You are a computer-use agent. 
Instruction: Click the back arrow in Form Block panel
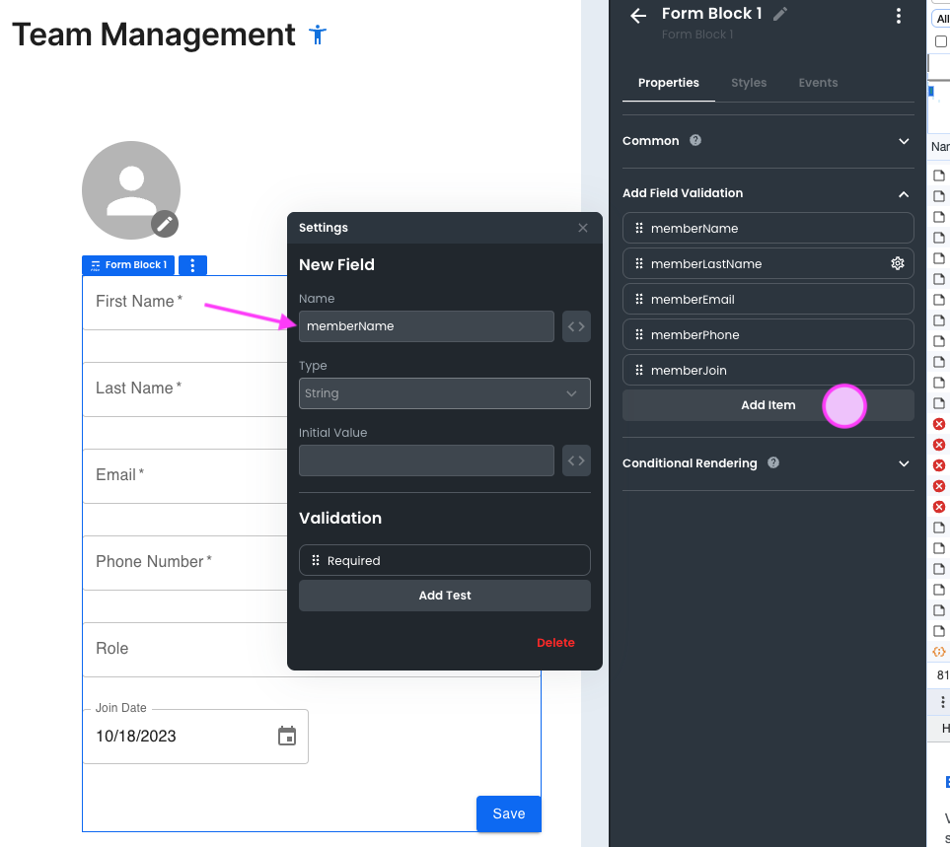pyautogui.click(x=638, y=15)
